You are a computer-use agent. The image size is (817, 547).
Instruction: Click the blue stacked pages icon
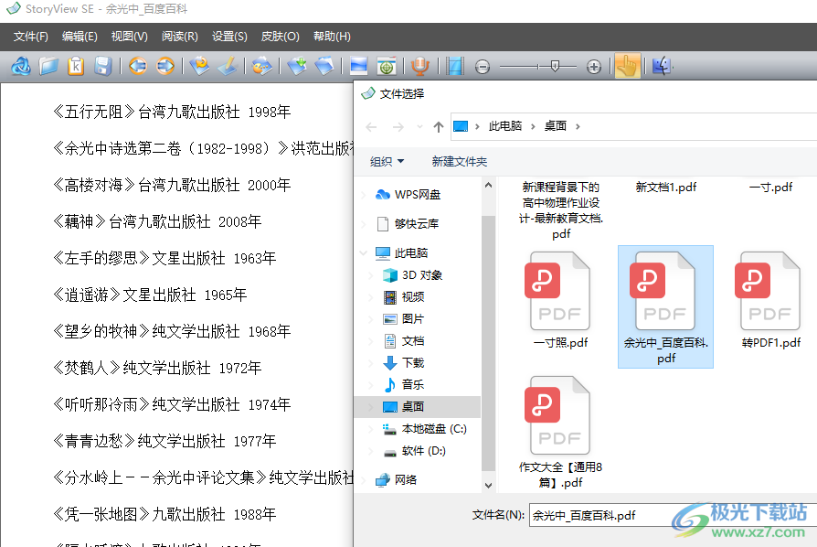pos(324,66)
